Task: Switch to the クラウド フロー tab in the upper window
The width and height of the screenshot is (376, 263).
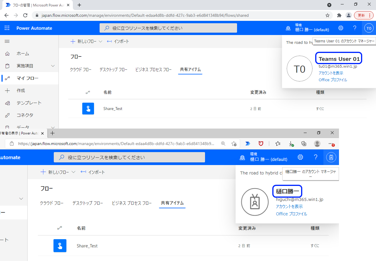Action: pyautogui.click(x=81, y=69)
